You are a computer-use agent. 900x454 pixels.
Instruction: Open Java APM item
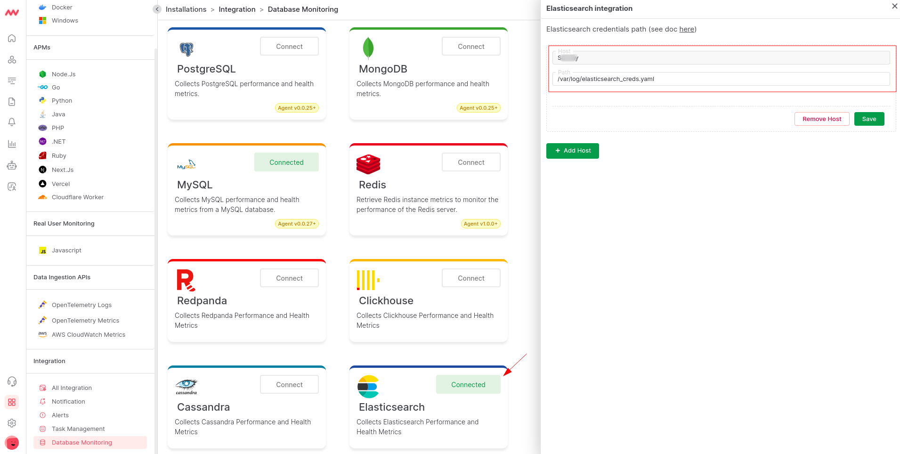point(58,114)
